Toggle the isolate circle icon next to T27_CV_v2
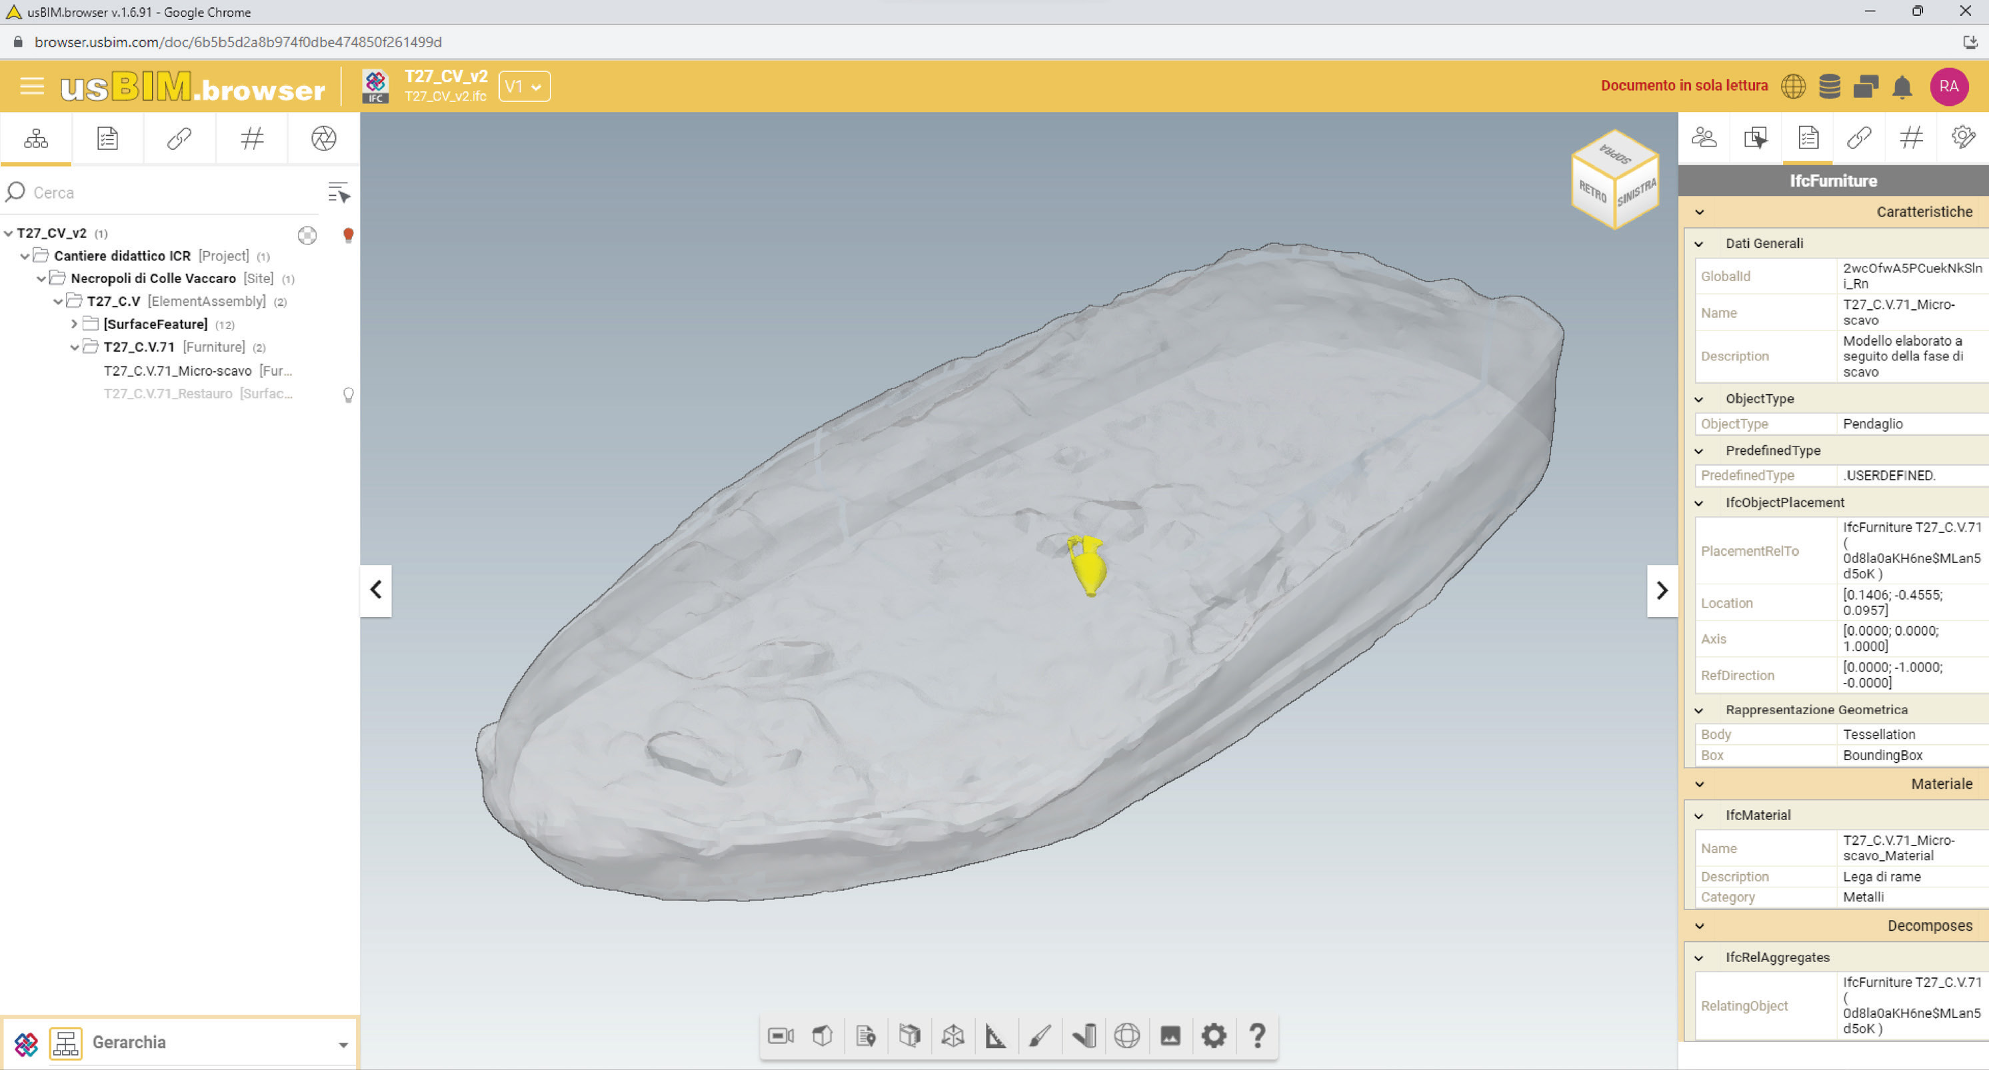Viewport: 1989px width, 1070px height. pyautogui.click(x=307, y=235)
